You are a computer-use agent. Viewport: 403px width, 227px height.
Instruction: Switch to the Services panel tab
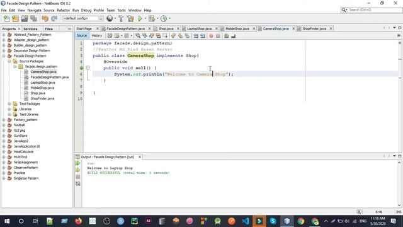[x=30, y=29]
